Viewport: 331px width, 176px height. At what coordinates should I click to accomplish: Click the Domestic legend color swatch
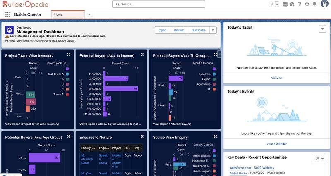tap(214, 74)
